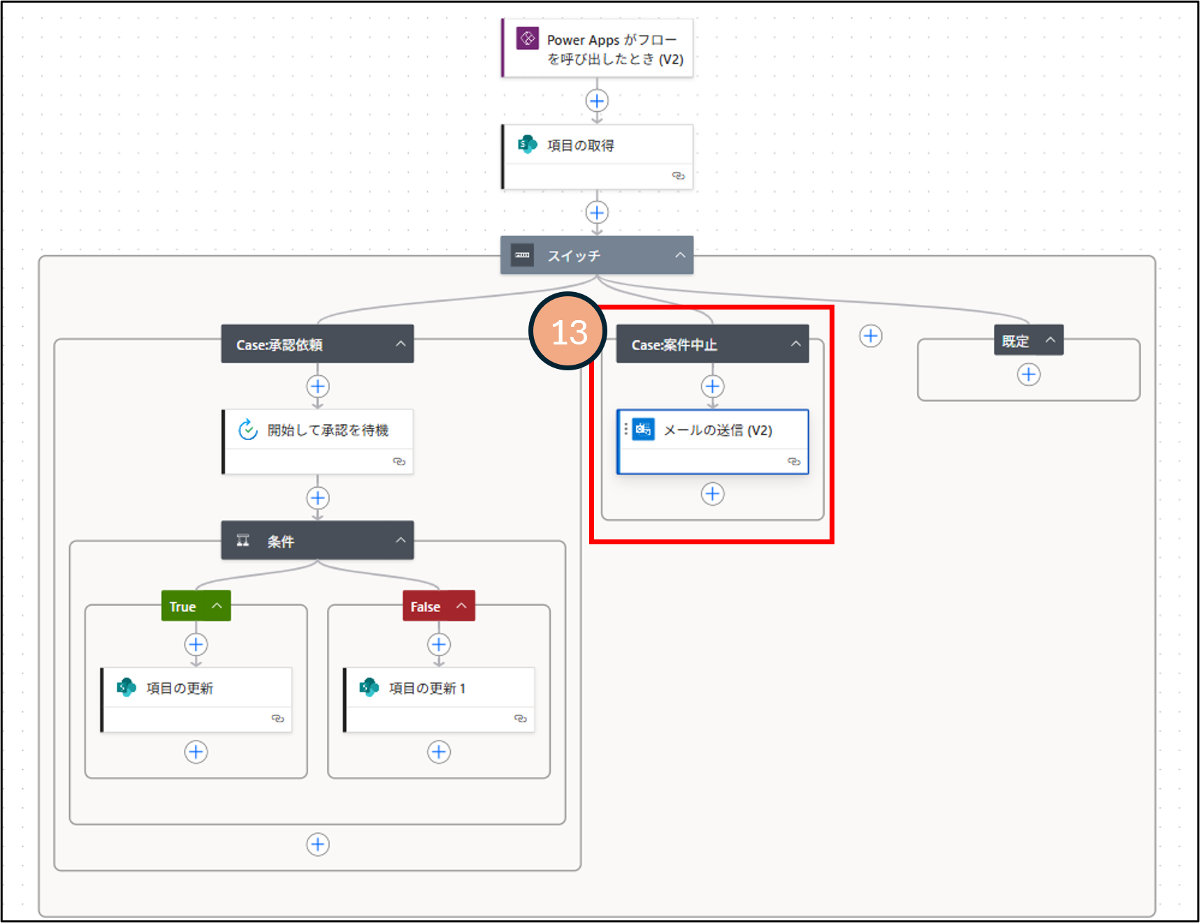
Task: Select the 項目の更新 action card
Action: [x=197, y=699]
